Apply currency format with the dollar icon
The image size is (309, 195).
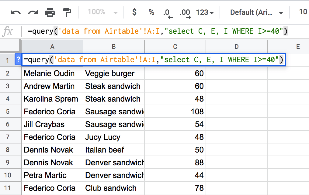(134, 12)
